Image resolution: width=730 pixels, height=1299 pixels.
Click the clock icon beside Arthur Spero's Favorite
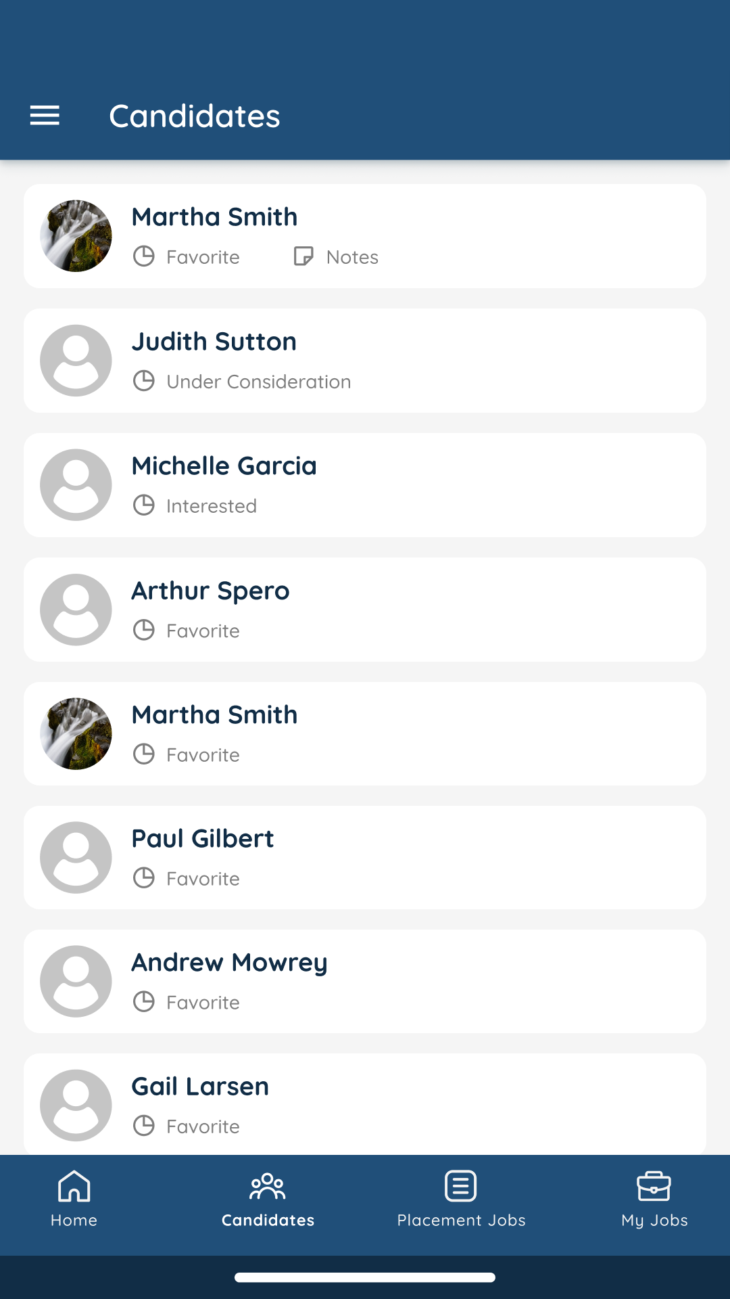point(144,630)
